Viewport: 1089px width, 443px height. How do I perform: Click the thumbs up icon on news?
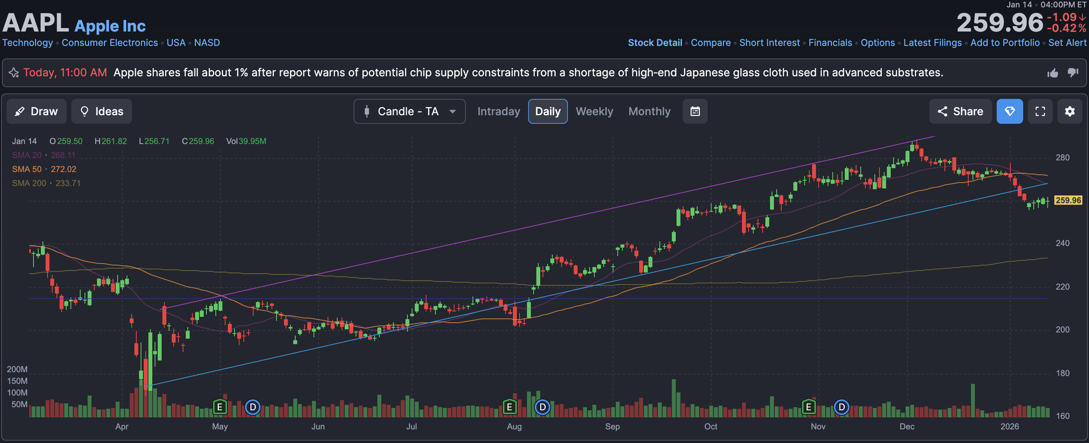pyautogui.click(x=1053, y=73)
